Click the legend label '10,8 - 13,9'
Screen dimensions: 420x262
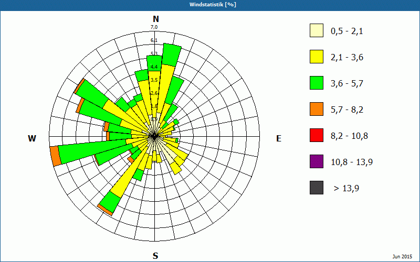(x=352, y=162)
